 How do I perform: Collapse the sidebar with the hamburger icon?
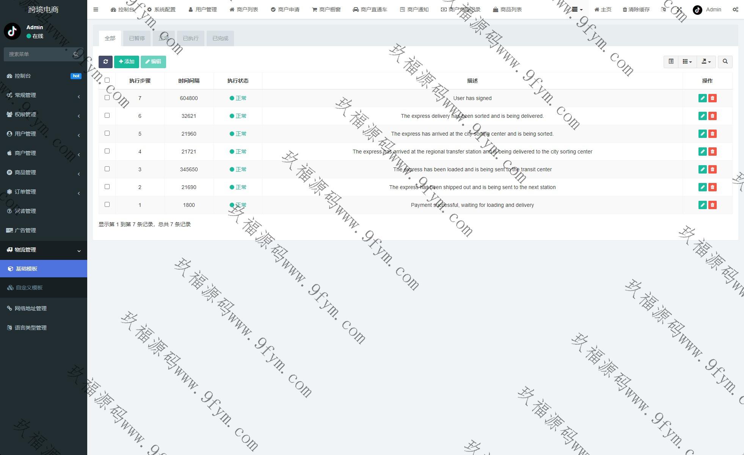(96, 9)
